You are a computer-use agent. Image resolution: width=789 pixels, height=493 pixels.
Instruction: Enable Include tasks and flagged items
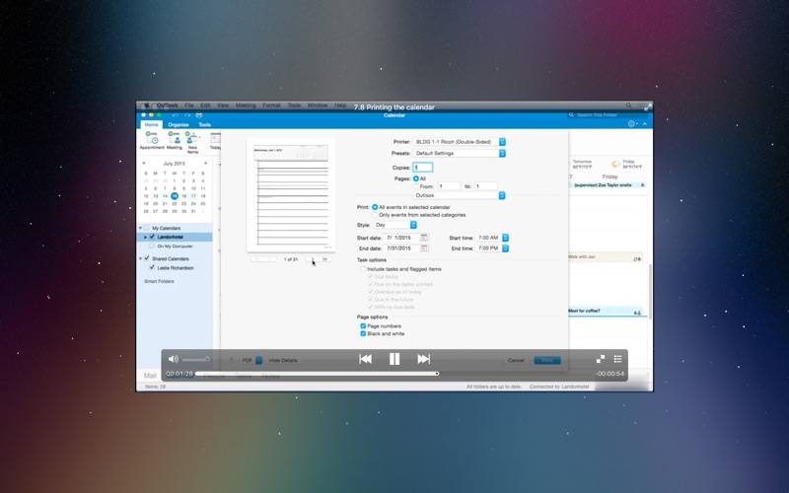363,269
